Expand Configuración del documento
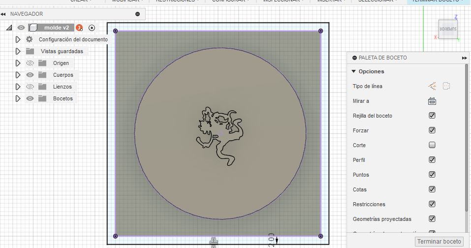This screenshot has width=471, height=248. (18, 39)
